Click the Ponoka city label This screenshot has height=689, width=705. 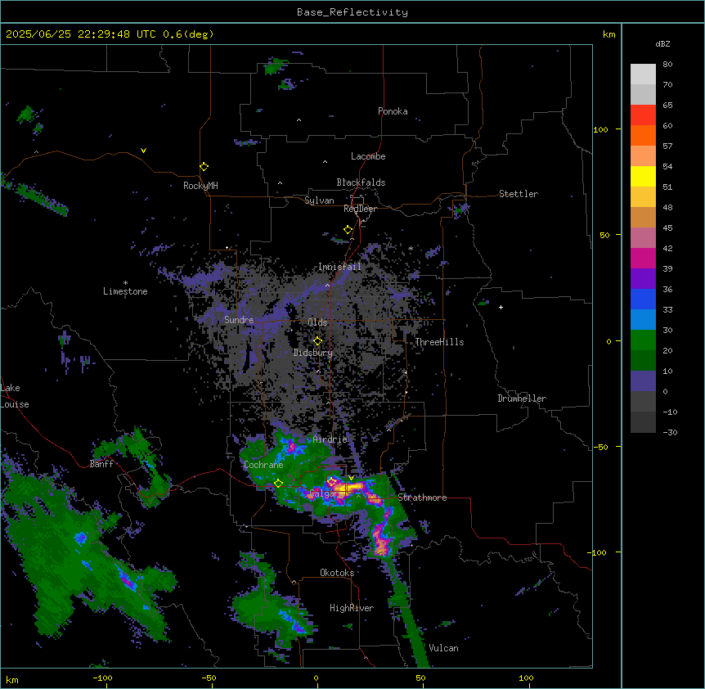[x=393, y=111]
